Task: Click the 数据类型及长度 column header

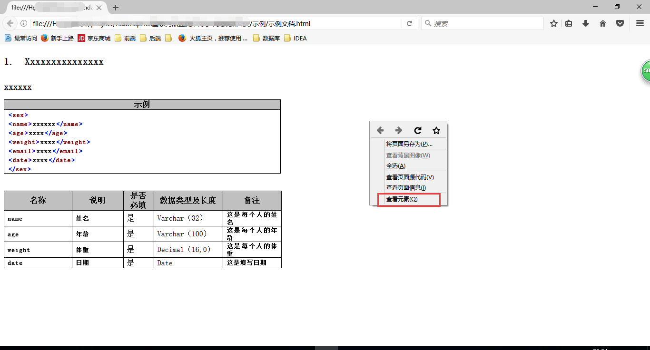Action: tap(188, 201)
